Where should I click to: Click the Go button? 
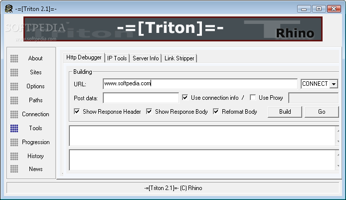[322, 112]
